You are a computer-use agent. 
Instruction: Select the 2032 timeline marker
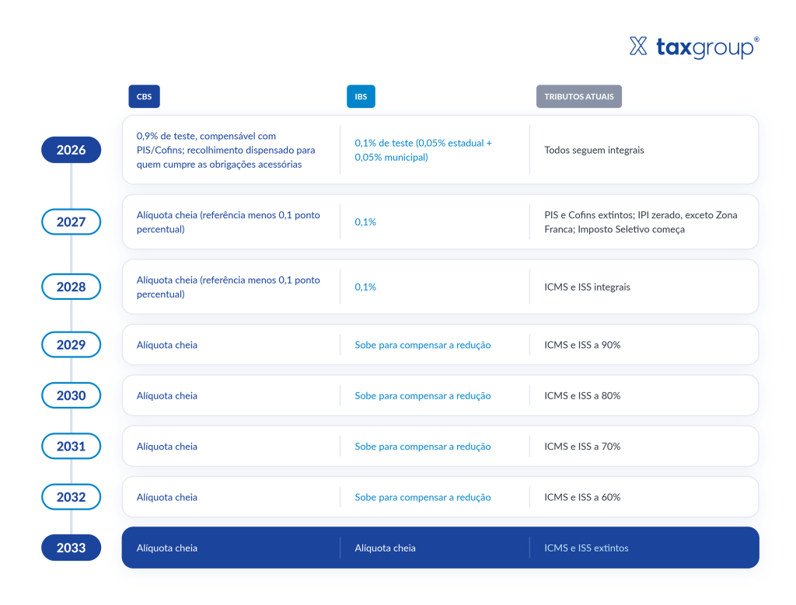tap(71, 496)
